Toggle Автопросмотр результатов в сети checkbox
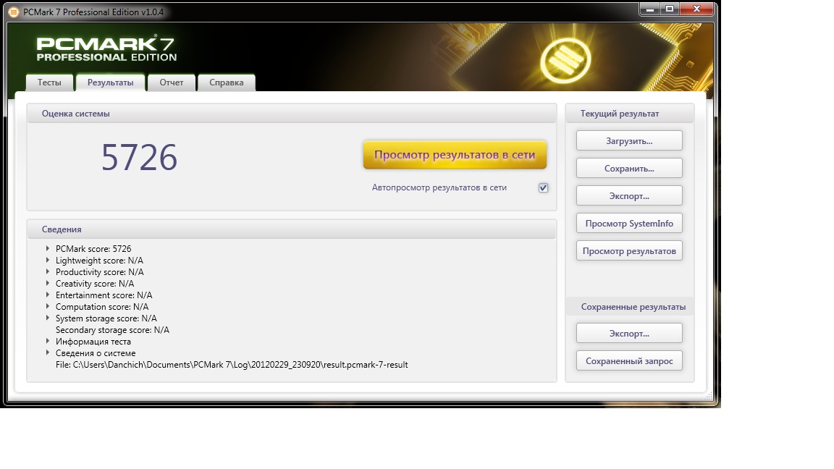Viewport: 834px width, 469px height. pos(543,187)
